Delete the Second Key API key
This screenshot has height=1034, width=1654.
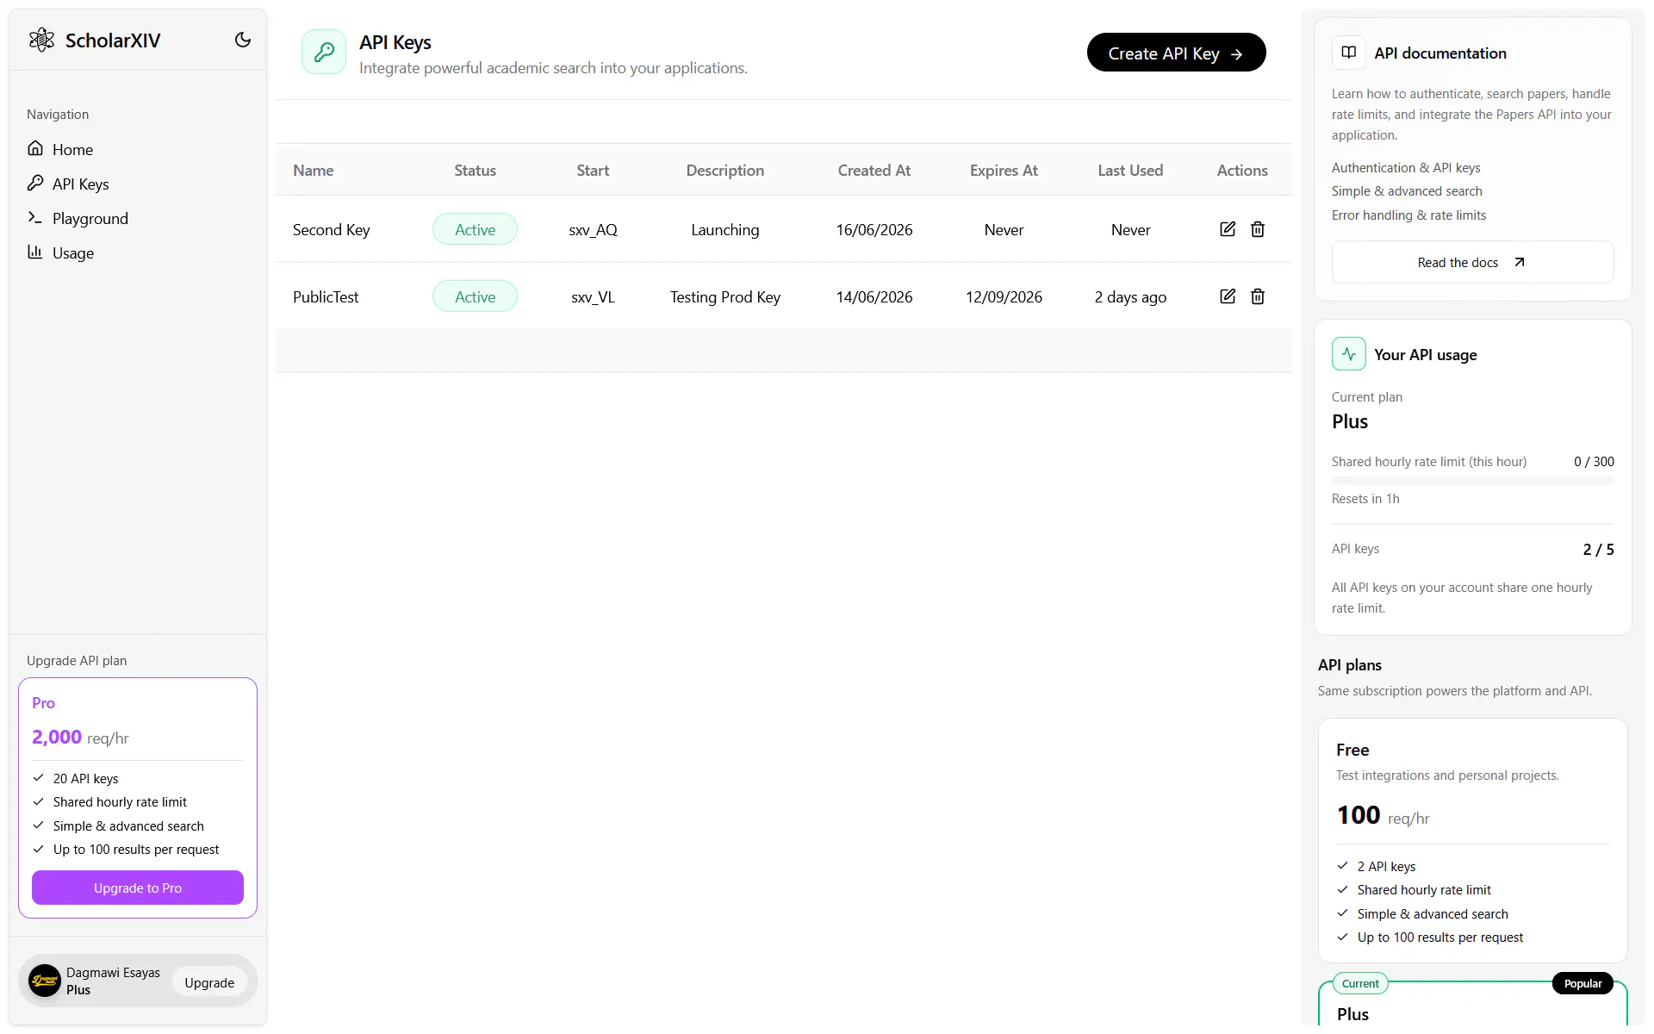[1258, 229]
